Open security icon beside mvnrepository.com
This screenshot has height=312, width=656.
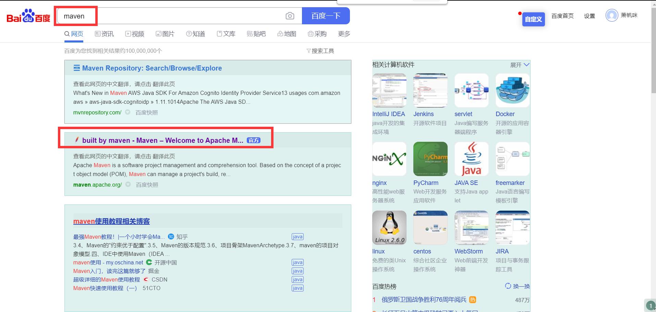click(127, 112)
